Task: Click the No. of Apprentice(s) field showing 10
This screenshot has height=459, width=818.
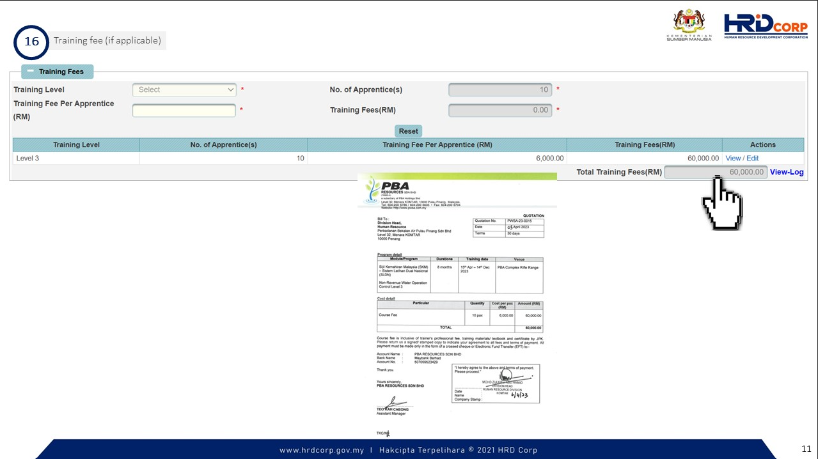Action: tap(501, 89)
